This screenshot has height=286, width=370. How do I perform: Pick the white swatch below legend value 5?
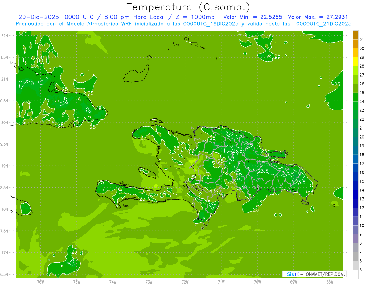[x=356, y=274]
